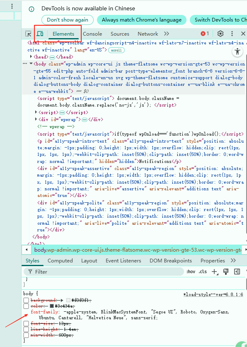Click the styles Filter input field

click(x=104, y=272)
